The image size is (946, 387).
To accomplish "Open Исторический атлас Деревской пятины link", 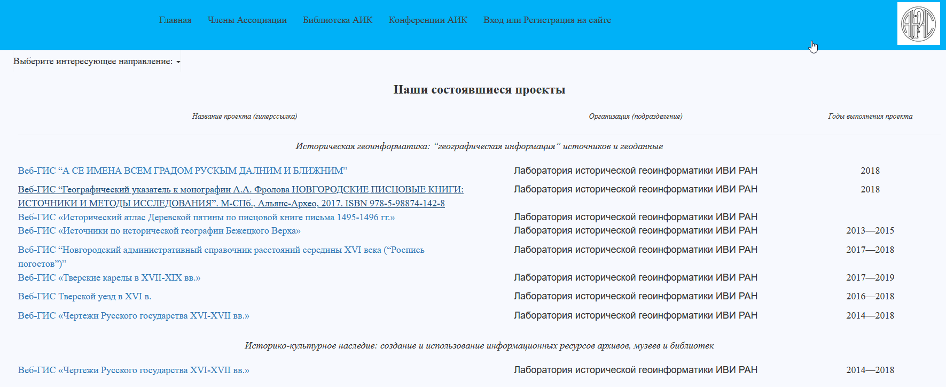I will (206, 217).
